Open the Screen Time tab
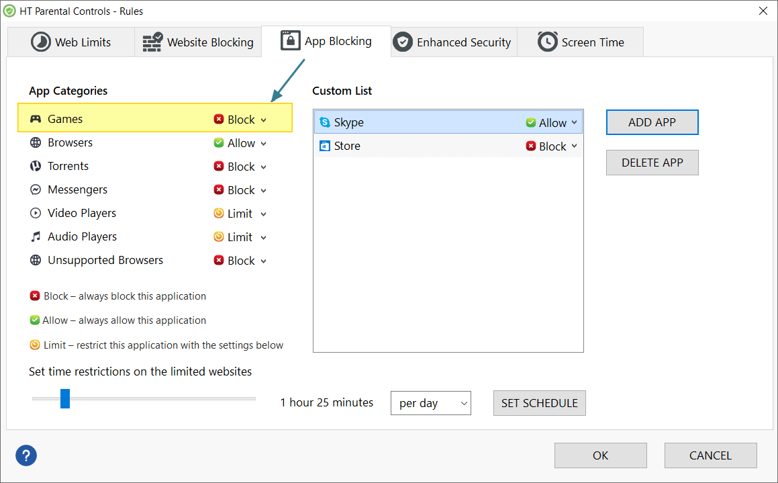Image resolution: width=778 pixels, height=483 pixels. coord(580,41)
